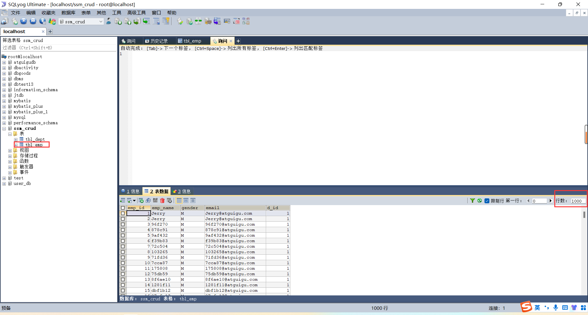Toggle the 限制行 checkbox
This screenshot has height=315, width=588.
(x=487, y=201)
